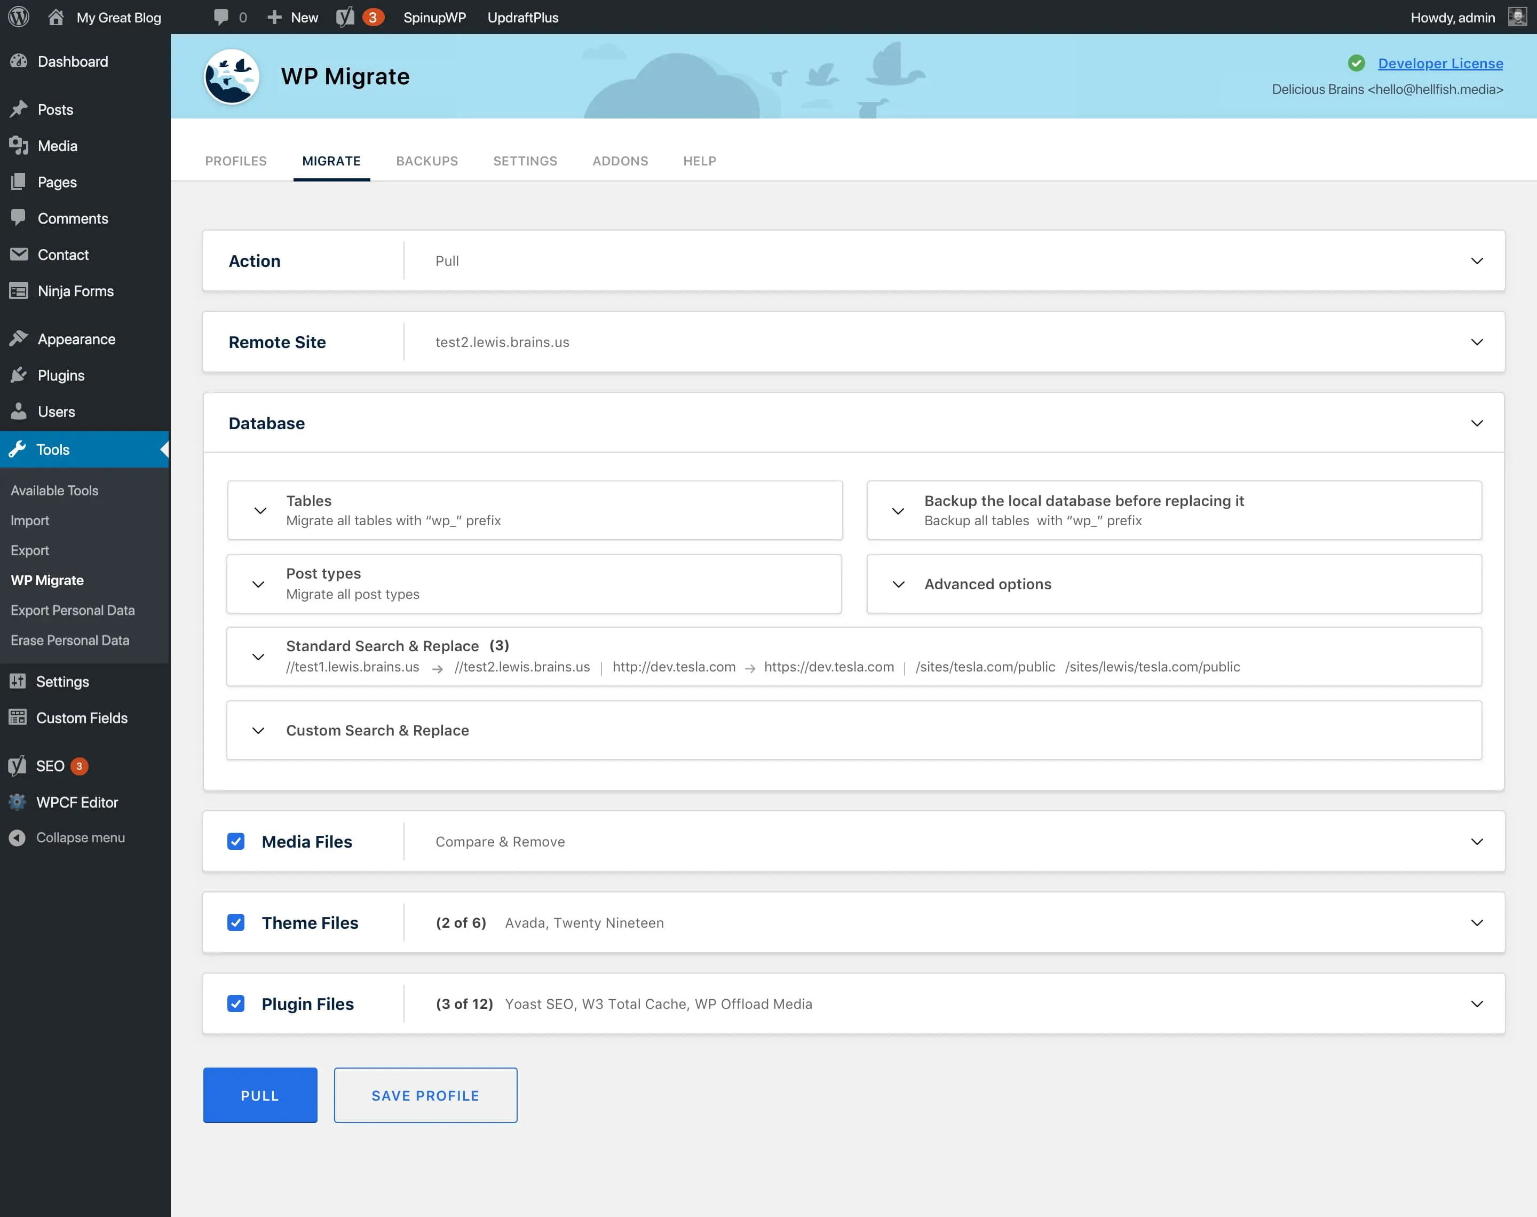Click the Appearance brush icon
The height and width of the screenshot is (1217, 1537).
pyautogui.click(x=19, y=338)
